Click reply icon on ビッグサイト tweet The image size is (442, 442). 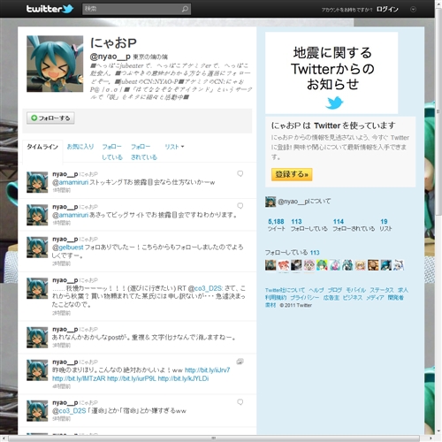pos(240,206)
